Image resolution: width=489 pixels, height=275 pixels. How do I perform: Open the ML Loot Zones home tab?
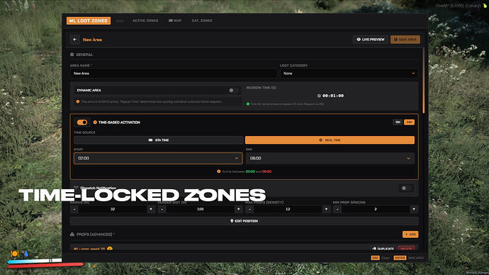pyautogui.click(x=89, y=21)
